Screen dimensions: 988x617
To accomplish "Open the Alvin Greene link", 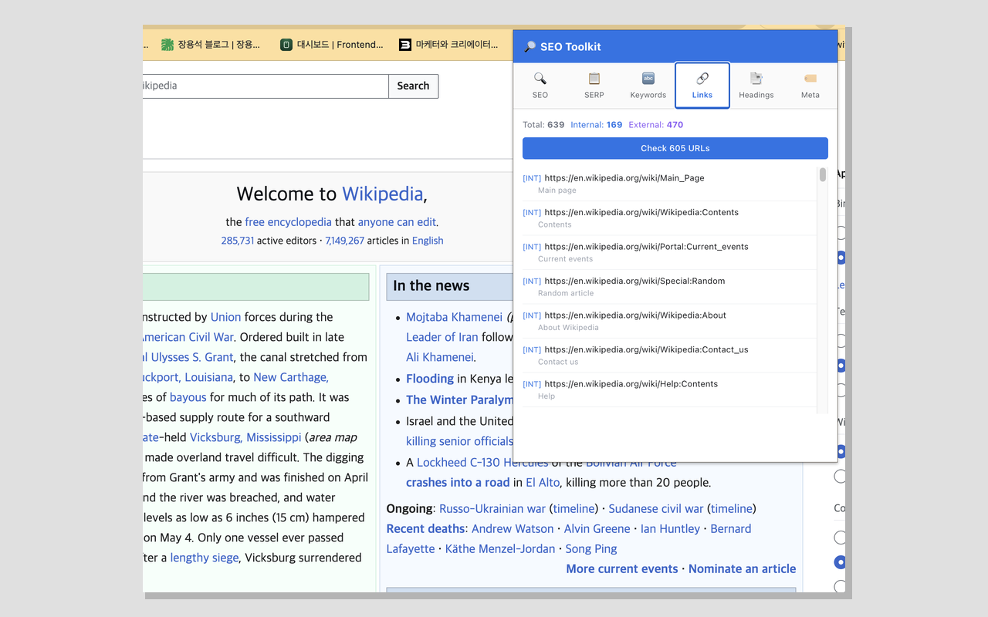I will click(597, 528).
